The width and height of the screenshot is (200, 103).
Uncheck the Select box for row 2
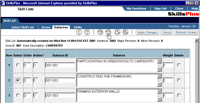[18, 80]
